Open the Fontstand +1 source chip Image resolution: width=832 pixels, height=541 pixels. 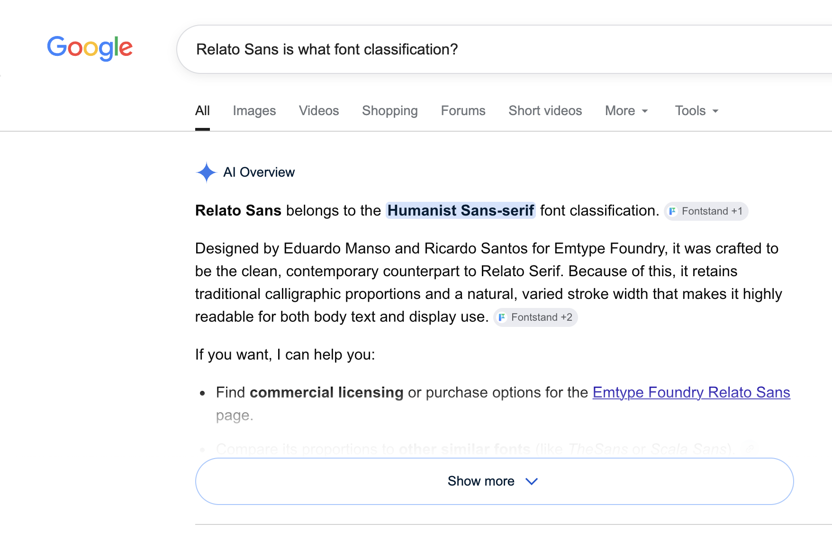click(706, 211)
